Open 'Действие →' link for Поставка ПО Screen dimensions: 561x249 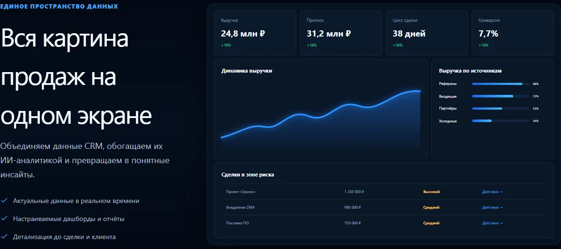pyautogui.click(x=492, y=223)
